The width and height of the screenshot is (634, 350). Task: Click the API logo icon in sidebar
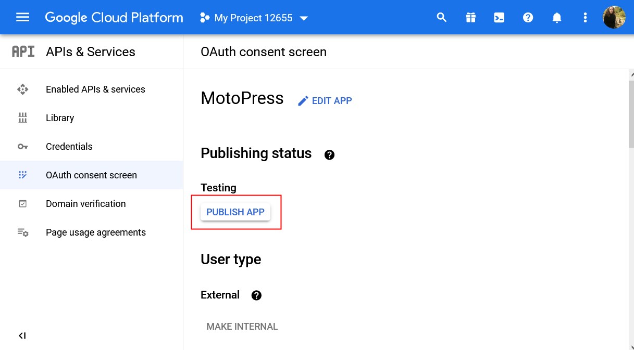(23, 51)
